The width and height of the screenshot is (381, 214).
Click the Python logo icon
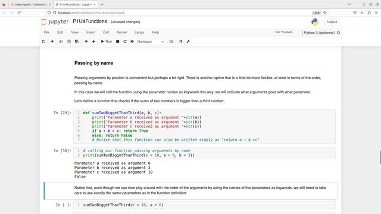(x=315, y=22)
